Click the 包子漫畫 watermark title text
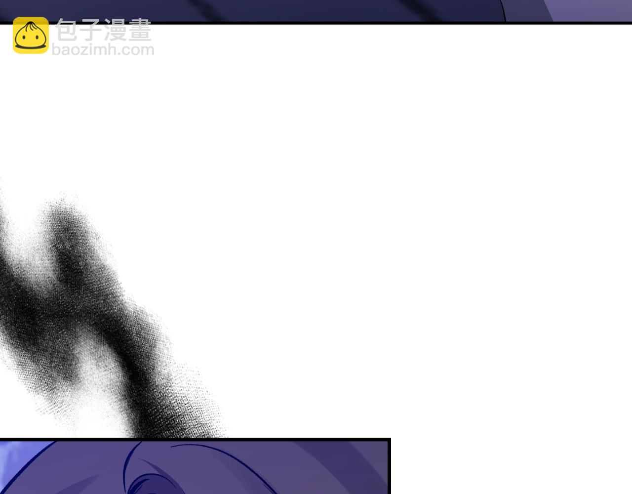Screen dimensions: 632x494 click(104, 31)
